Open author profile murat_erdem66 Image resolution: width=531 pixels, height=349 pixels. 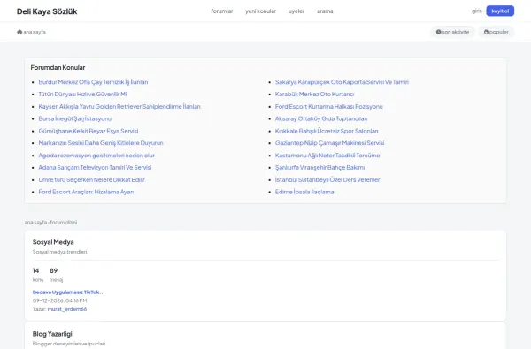(67, 309)
